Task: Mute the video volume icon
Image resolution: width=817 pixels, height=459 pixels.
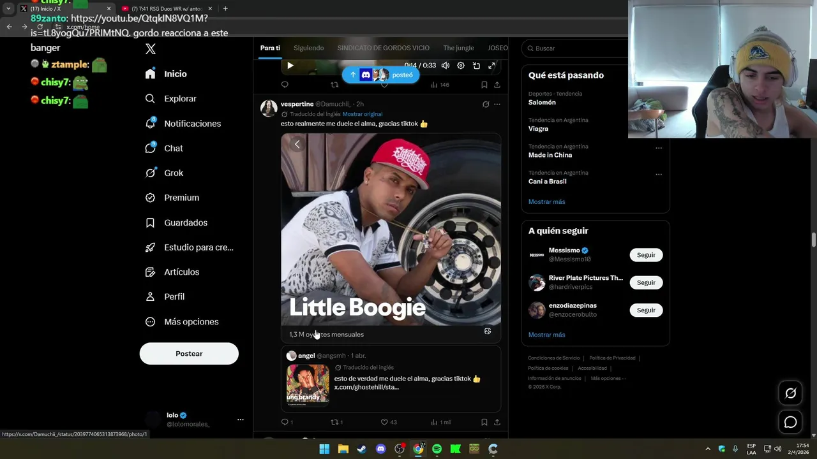Action: point(446,66)
